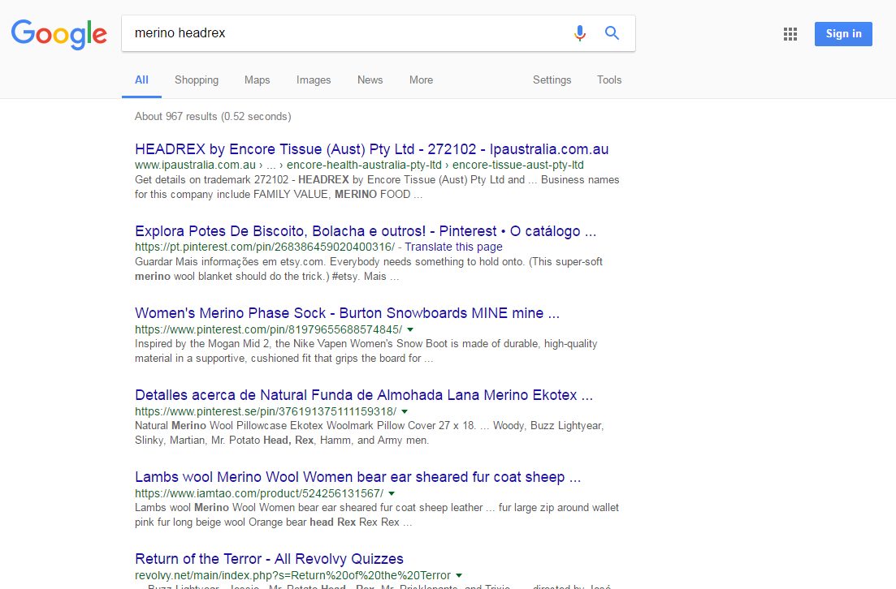Open Explora Potes De Biscoito Pinterest result
Viewport: 896px width, 589px height.
tap(366, 231)
